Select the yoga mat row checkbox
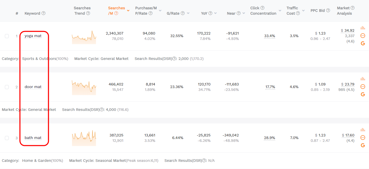The image size is (369, 169). point(7,36)
